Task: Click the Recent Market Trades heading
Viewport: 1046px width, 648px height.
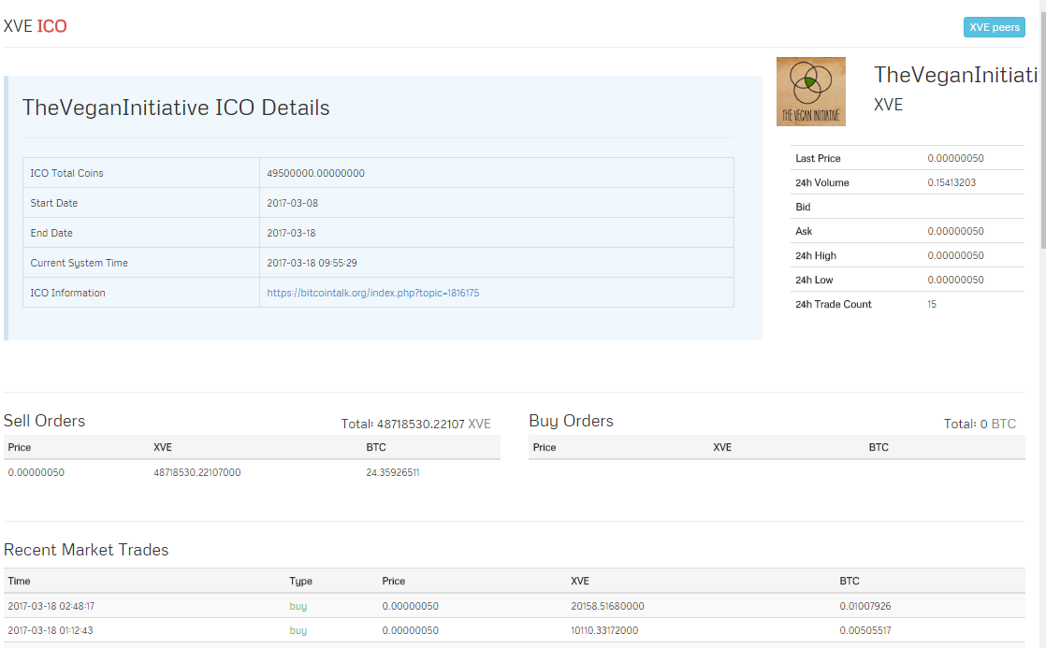Action: coord(86,549)
